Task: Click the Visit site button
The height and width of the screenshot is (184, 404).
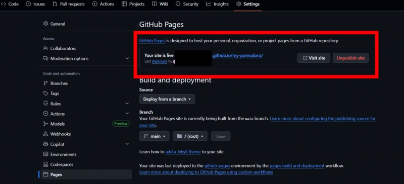Action: click(314, 58)
